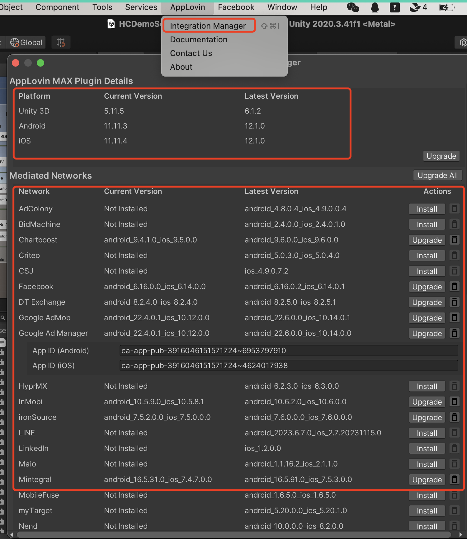
Task: Install AdColony network
Action: (427, 209)
